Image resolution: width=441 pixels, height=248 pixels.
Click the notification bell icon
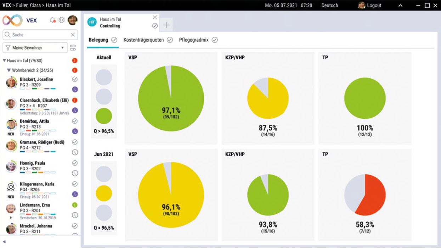coord(52,20)
